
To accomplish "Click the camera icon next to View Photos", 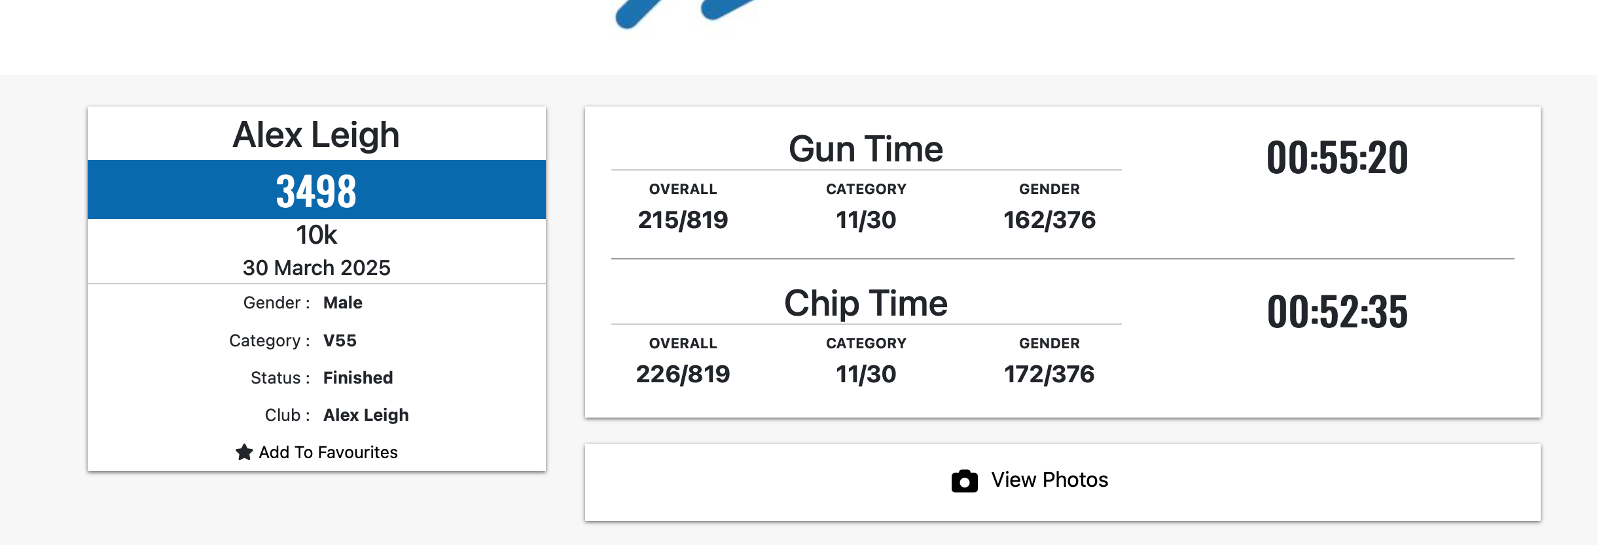I will 964,481.
